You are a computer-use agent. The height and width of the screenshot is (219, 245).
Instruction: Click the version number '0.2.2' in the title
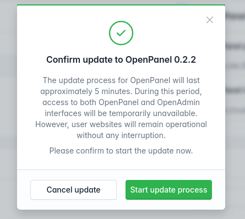(185, 59)
